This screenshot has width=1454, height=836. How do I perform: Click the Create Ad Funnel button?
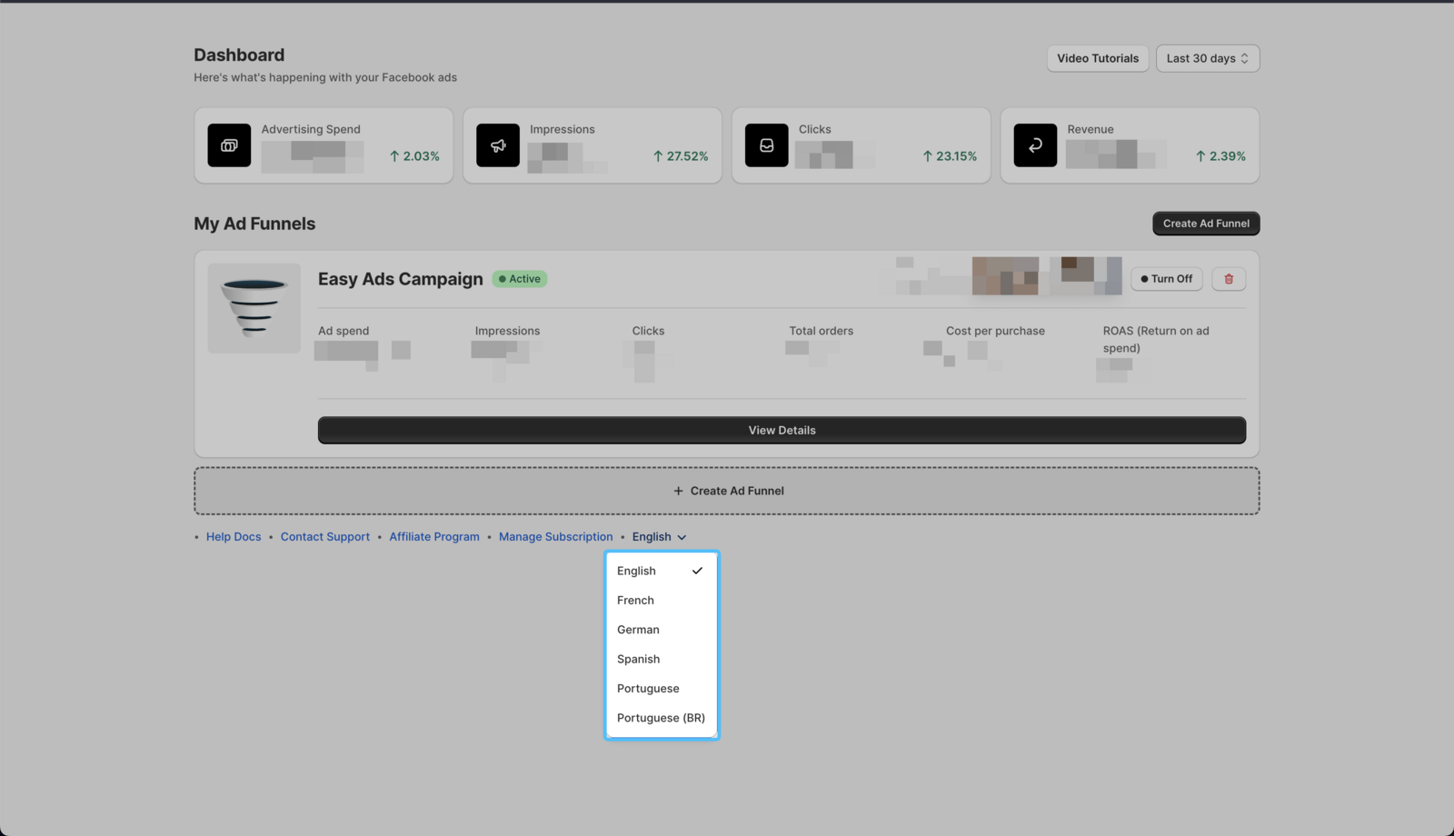[1205, 223]
